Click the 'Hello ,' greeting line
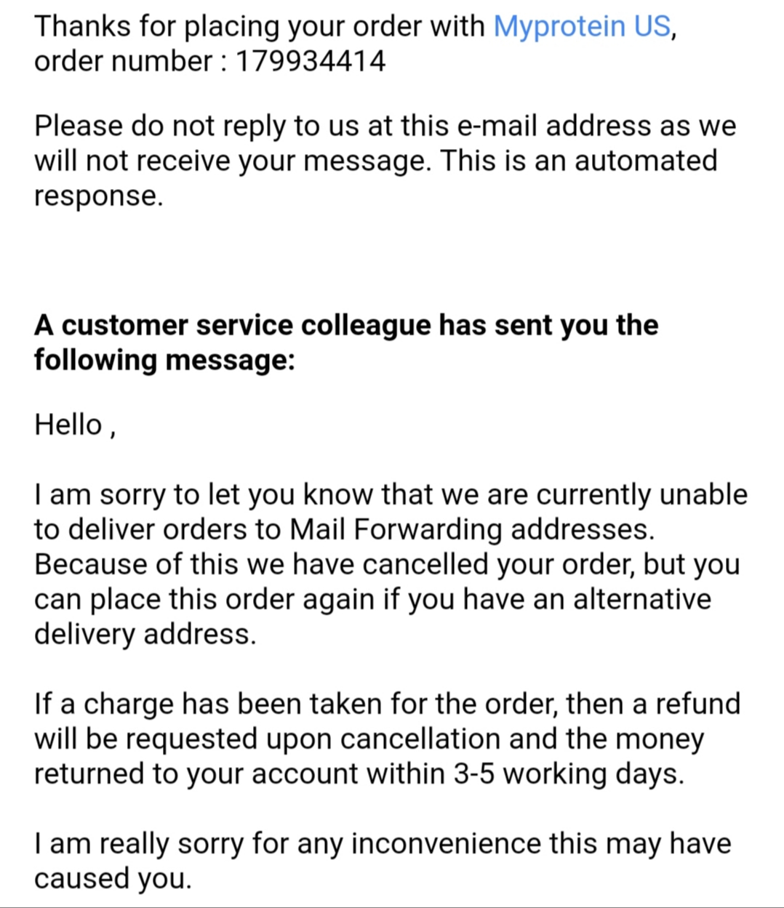This screenshot has height=908, width=784. point(74,425)
